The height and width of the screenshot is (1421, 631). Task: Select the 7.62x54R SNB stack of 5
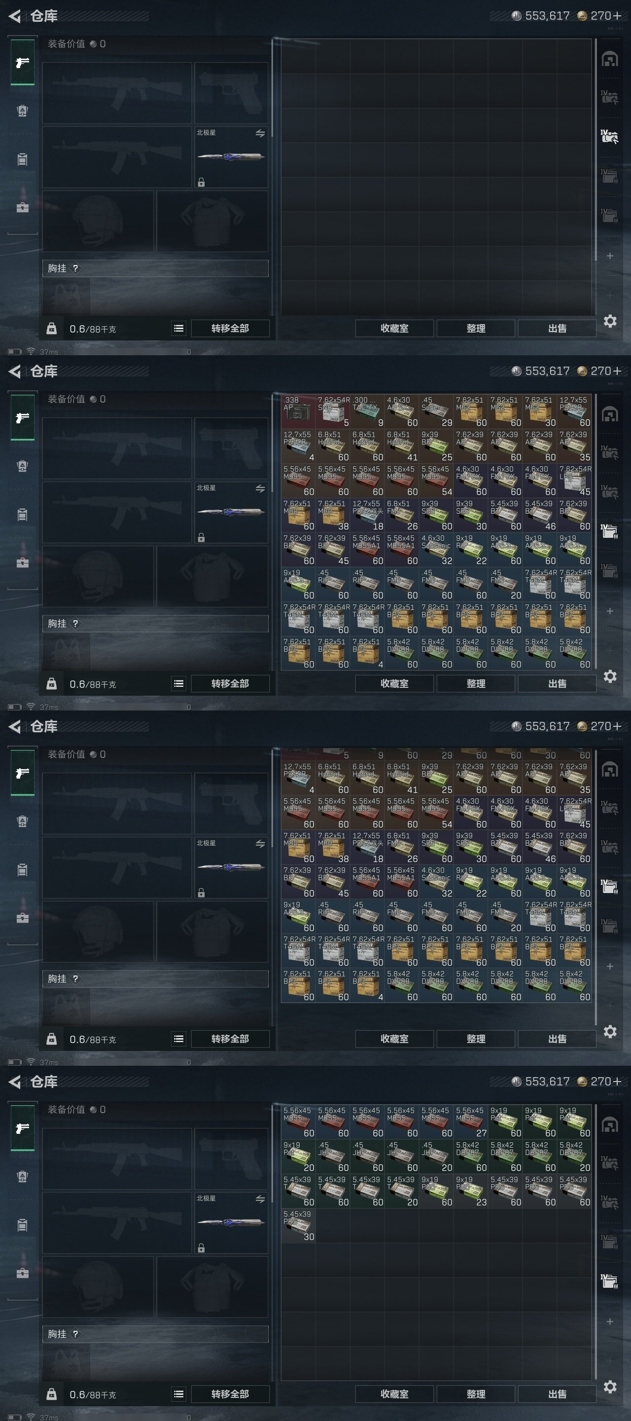click(x=333, y=411)
